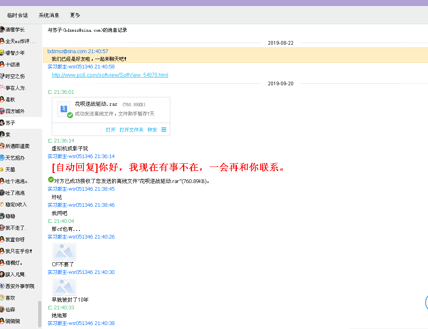Image resolution: width=428 pixels, height=329 pixels.
Task: Switch to the 临时会话 tab
Action: point(18,15)
